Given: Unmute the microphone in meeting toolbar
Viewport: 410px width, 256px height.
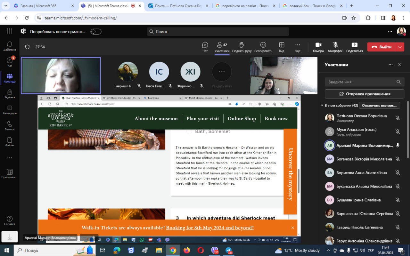Looking at the screenshot, I should click(335, 47).
